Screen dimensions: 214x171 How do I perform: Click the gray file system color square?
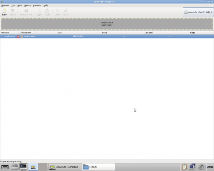pos(21,37)
